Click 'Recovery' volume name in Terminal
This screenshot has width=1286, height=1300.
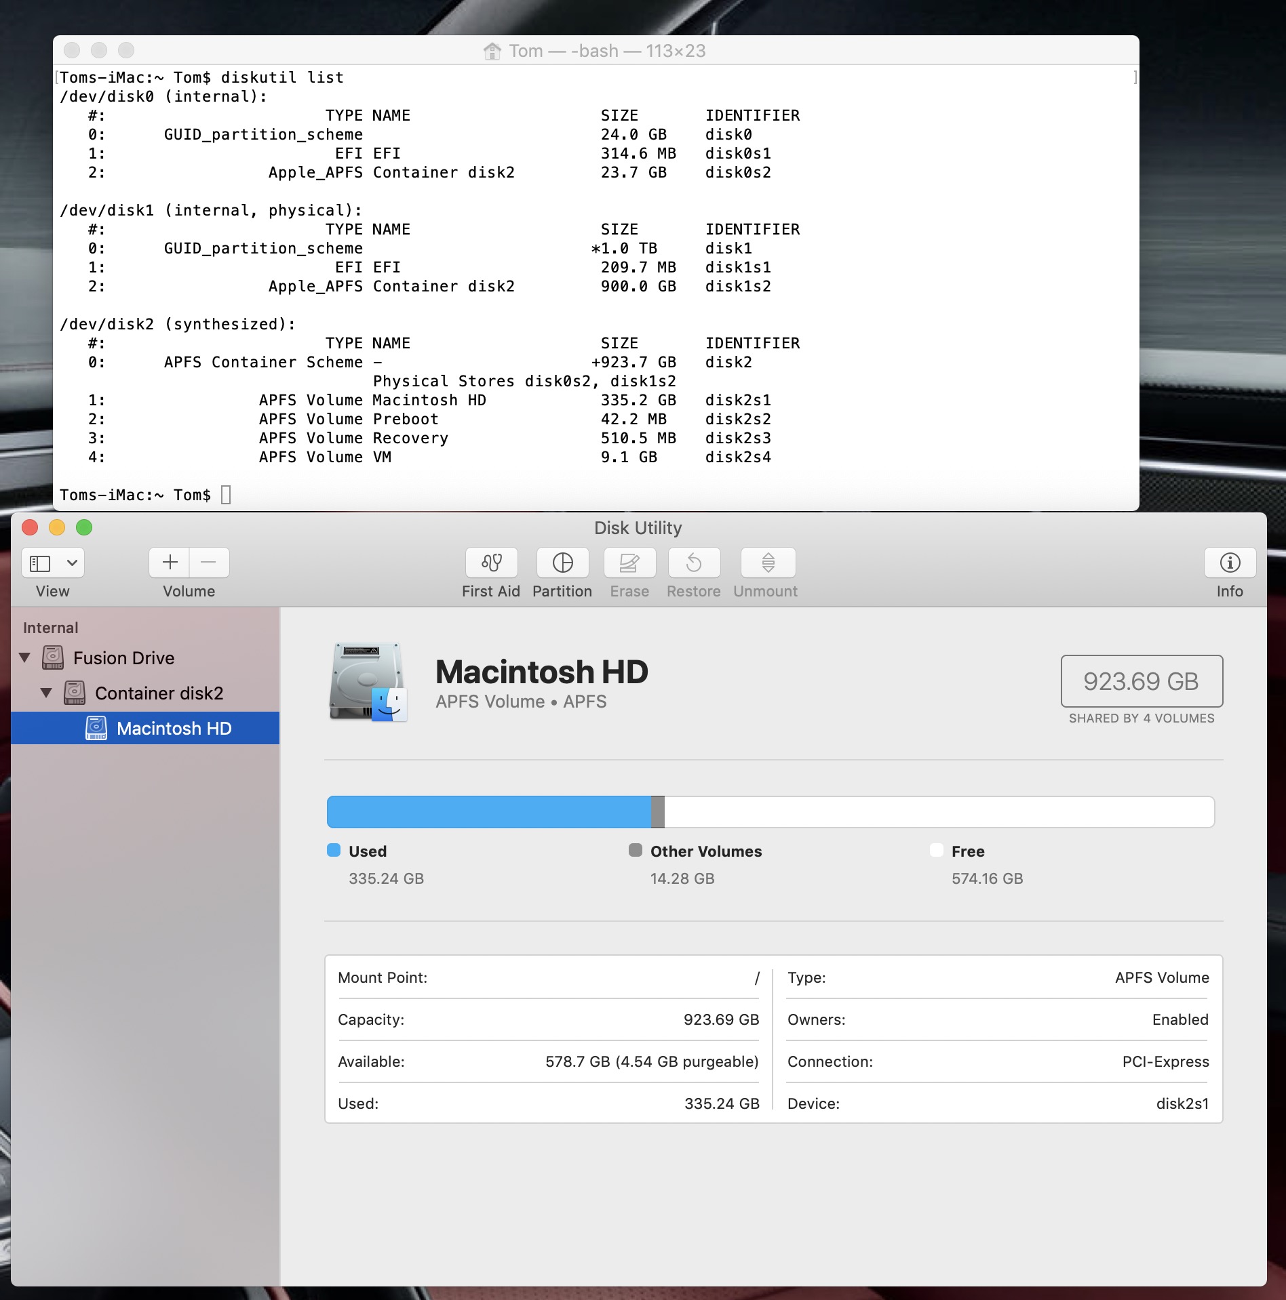point(410,438)
